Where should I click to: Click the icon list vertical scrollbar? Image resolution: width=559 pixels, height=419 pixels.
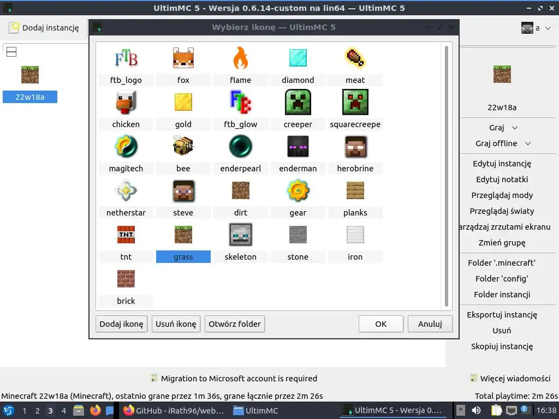[x=447, y=176]
